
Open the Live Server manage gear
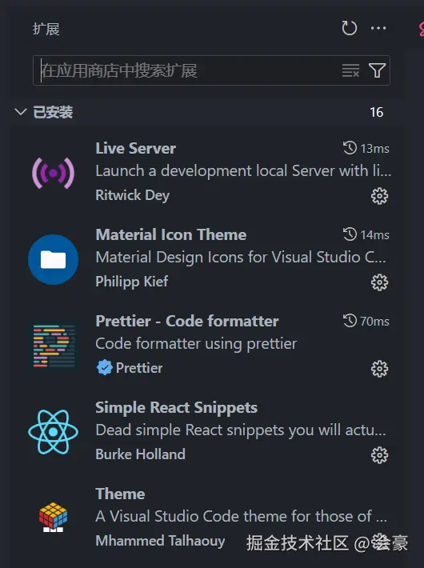coord(379,196)
